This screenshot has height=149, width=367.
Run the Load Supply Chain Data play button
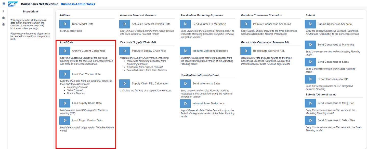65,103
